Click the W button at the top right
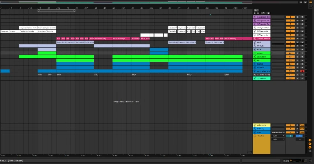The image size is (314, 164). point(305,2)
